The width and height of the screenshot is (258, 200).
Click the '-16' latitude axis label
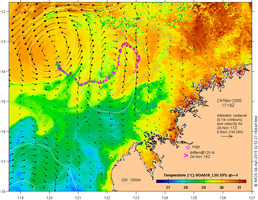pyautogui.click(x=3, y=131)
